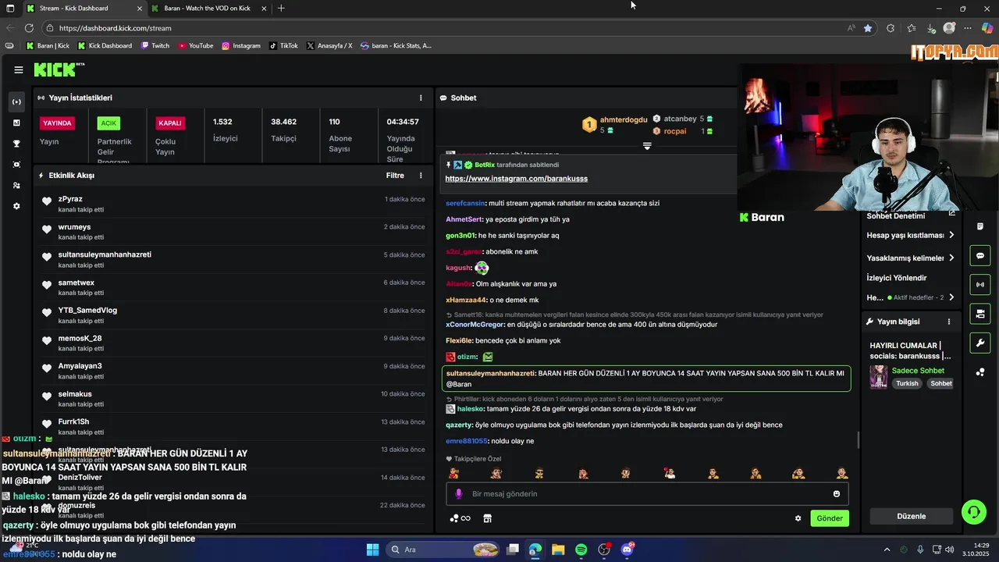Expand Yasaklanmış kelimeler setting
The height and width of the screenshot is (562, 999).
point(910,258)
